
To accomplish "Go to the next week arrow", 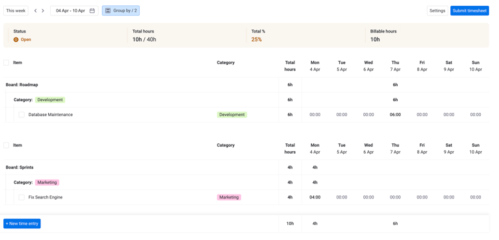I will coord(43,11).
